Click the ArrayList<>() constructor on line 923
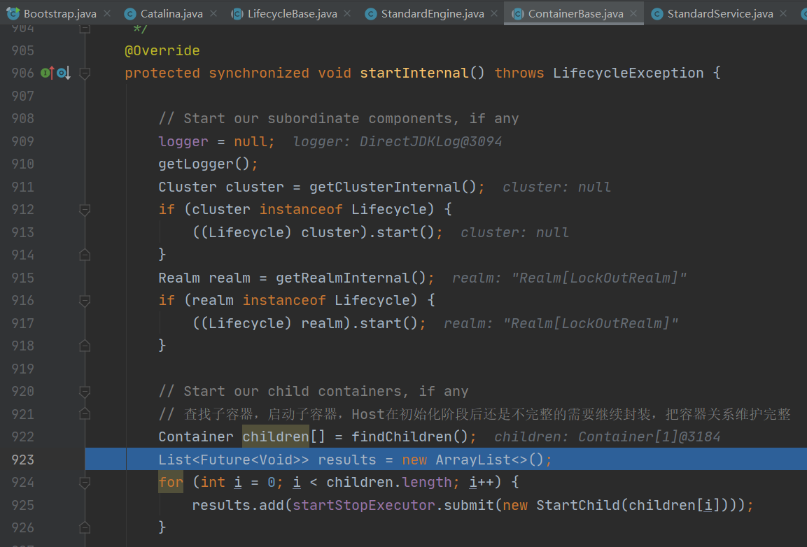This screenshot has width=807, height=547. [x=489, y=460]
